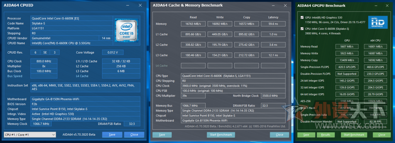395x143 pixels.
Task: Click BIOS Version value F2b
Action: [85, 104]
